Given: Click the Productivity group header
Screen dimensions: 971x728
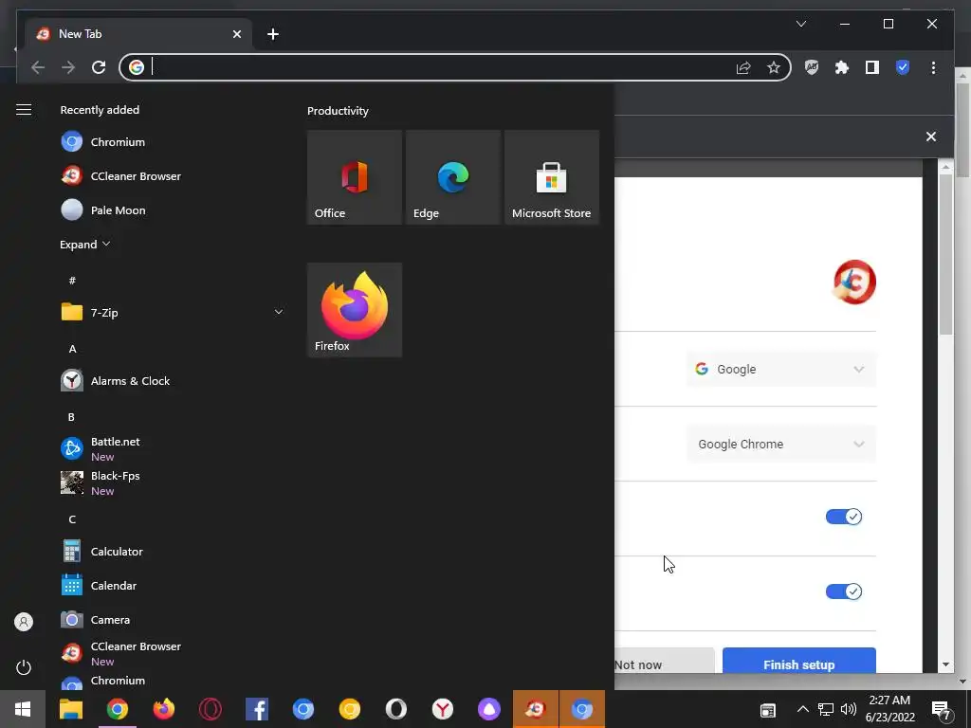Looking at the screenshot, I should [x=338, y=111].
